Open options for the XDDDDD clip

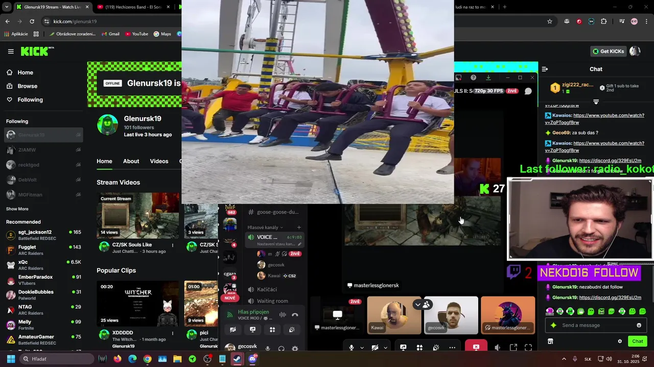[173, 333]
